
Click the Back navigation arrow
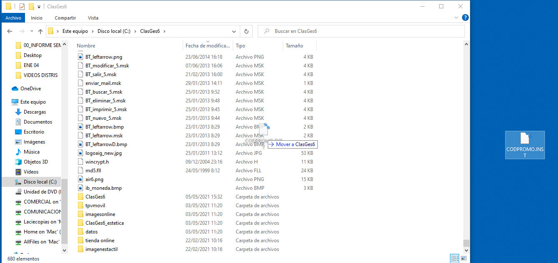(x=10, y=31)
